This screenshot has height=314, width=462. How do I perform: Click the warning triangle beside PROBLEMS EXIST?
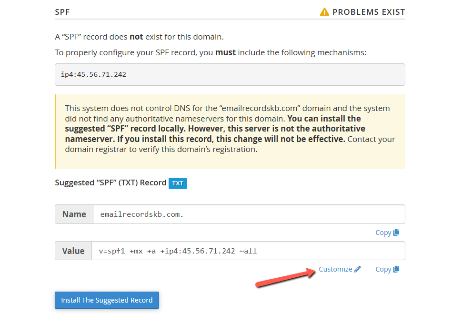tap(324, 11)
